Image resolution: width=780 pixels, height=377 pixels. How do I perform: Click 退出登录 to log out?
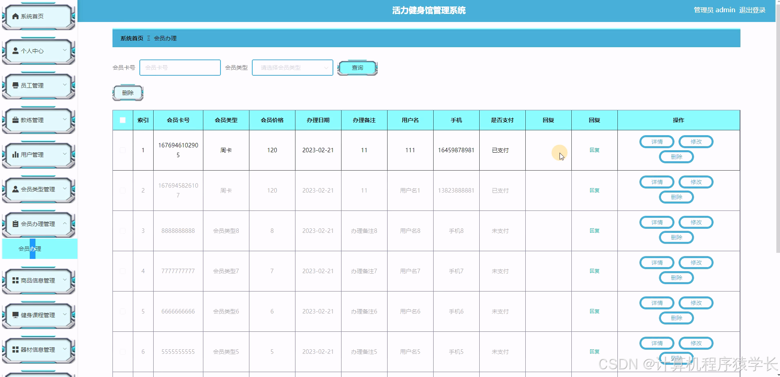[x=752, y=10]
